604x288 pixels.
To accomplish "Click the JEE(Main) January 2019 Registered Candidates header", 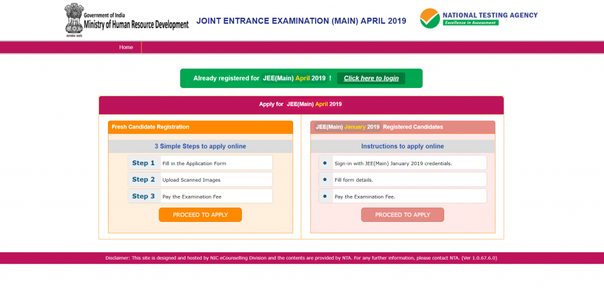I will [402, 127].
